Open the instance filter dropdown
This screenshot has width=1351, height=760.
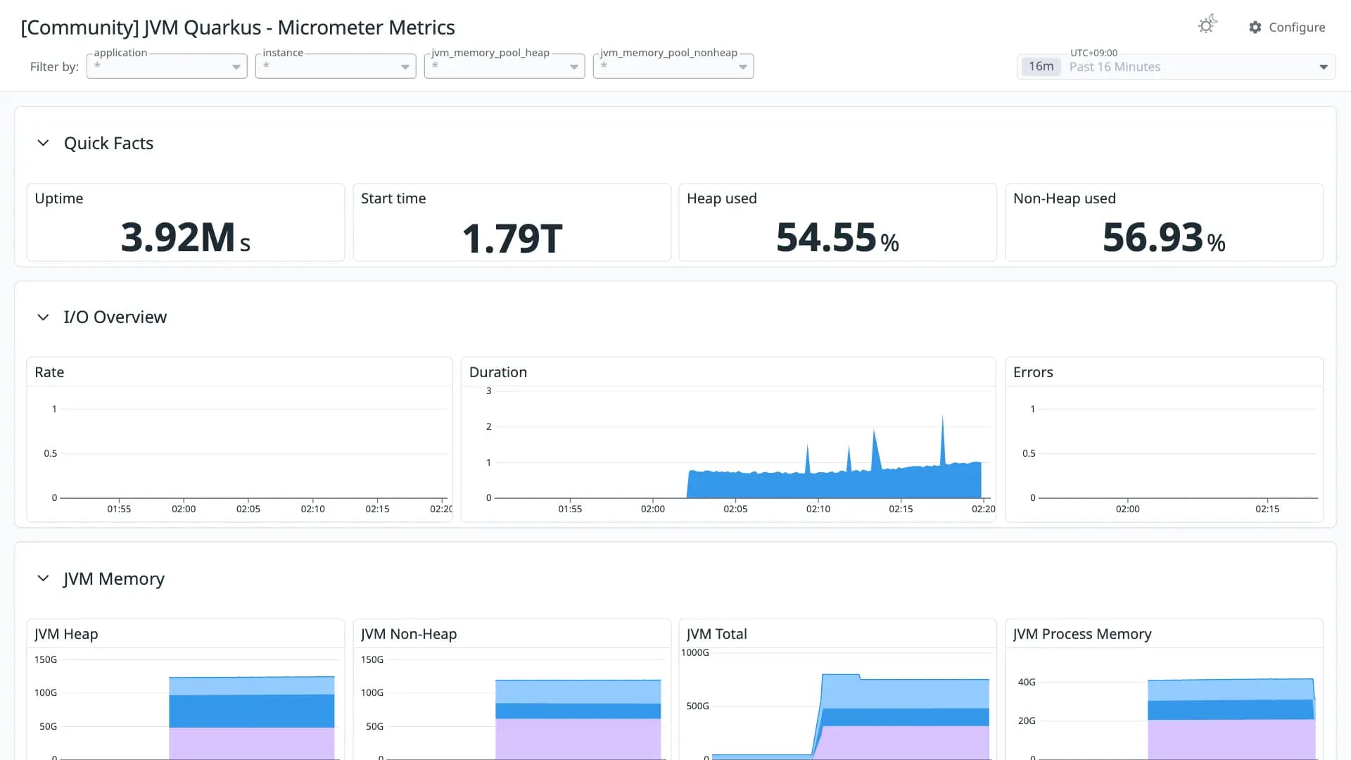point(336,66)
